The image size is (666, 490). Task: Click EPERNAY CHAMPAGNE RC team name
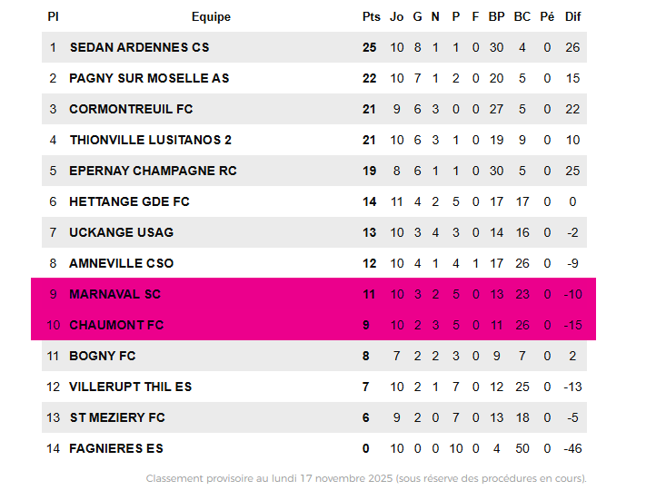[x=153, y=171]
